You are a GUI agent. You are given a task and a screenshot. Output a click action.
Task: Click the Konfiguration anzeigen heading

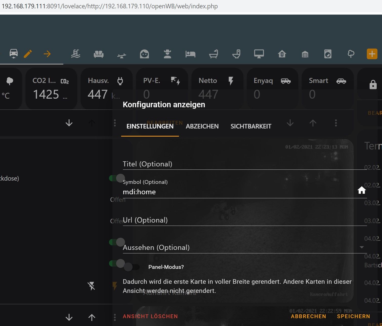point(164,104)
